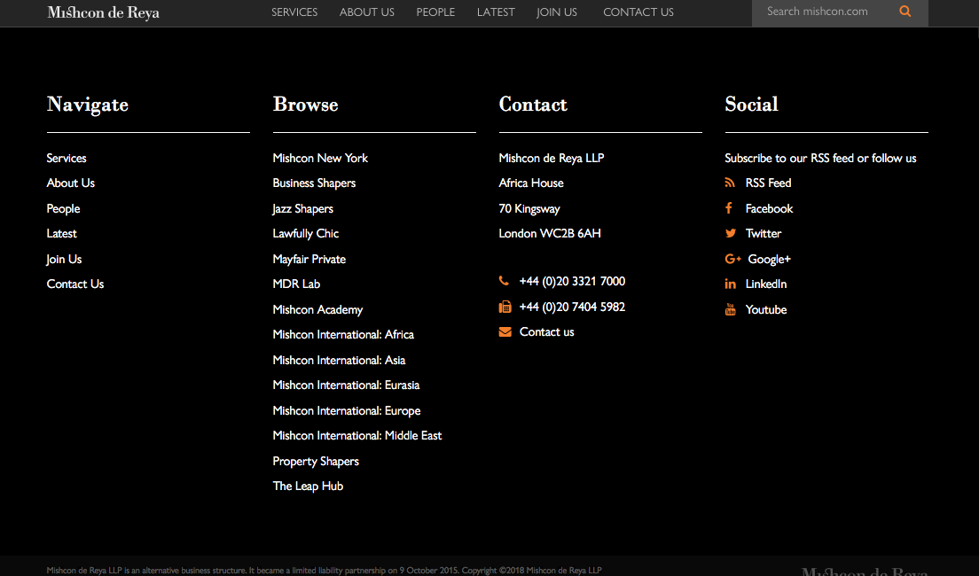Click the envelope icon beside Contact us

click(505, 332)
